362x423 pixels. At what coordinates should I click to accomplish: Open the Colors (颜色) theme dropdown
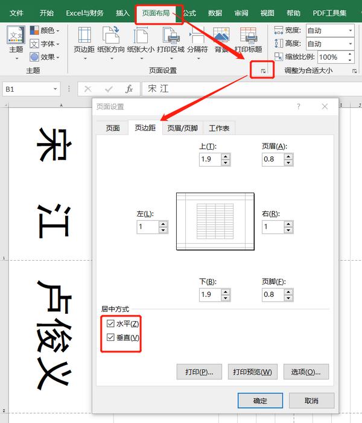coord(46,30)
